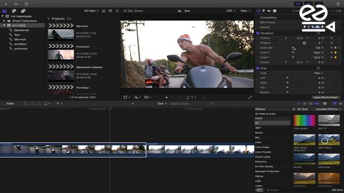344x193 pixels.
Task: Select the Keying effects category
Action: click(x=259, y=176)
